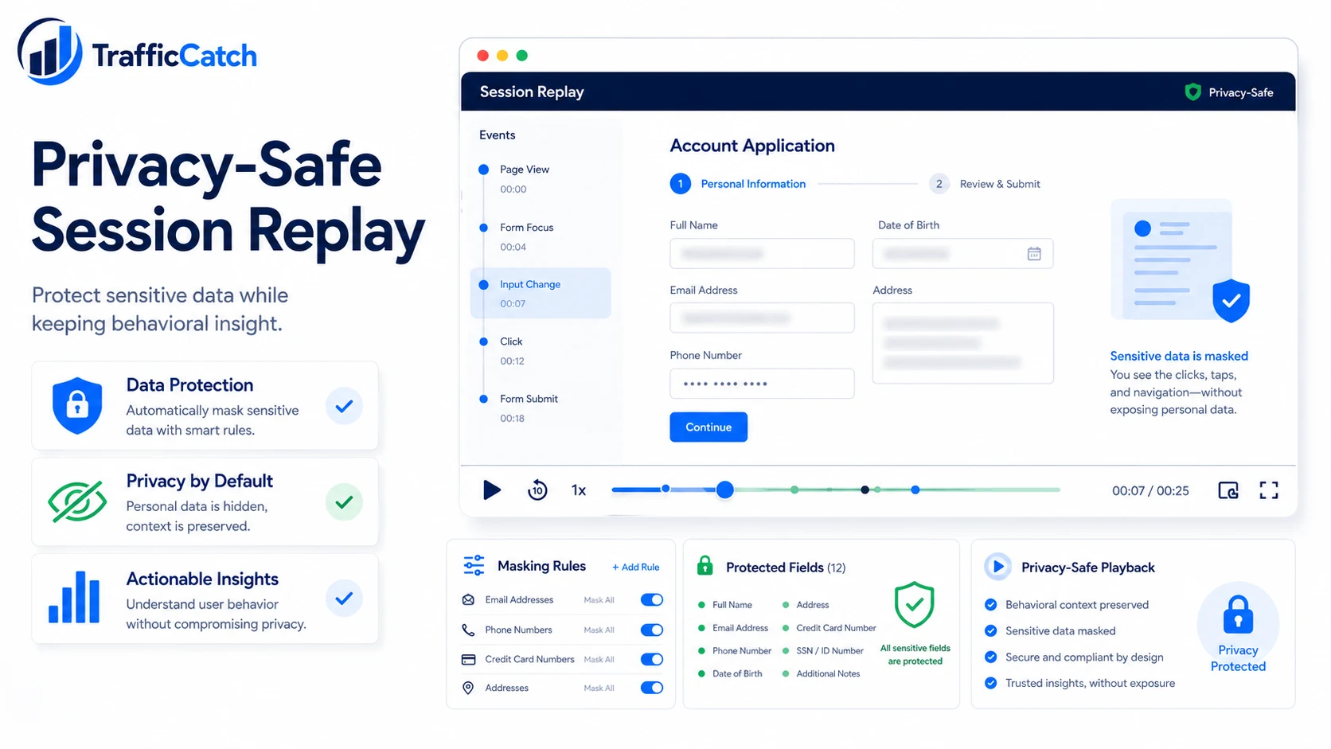Change the 1x playback speed
This screenshot has height=749, width=1331.
[x=579, y=490]
